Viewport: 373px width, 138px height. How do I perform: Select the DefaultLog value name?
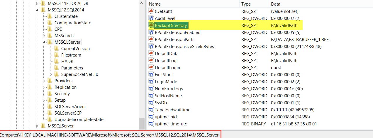coord(166,61)
